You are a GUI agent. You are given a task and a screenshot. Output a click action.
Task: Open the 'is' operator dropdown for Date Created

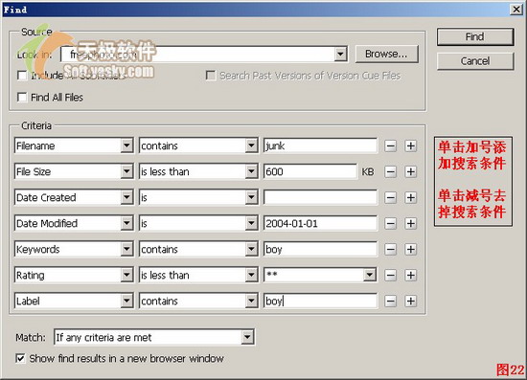coord(251,197)
